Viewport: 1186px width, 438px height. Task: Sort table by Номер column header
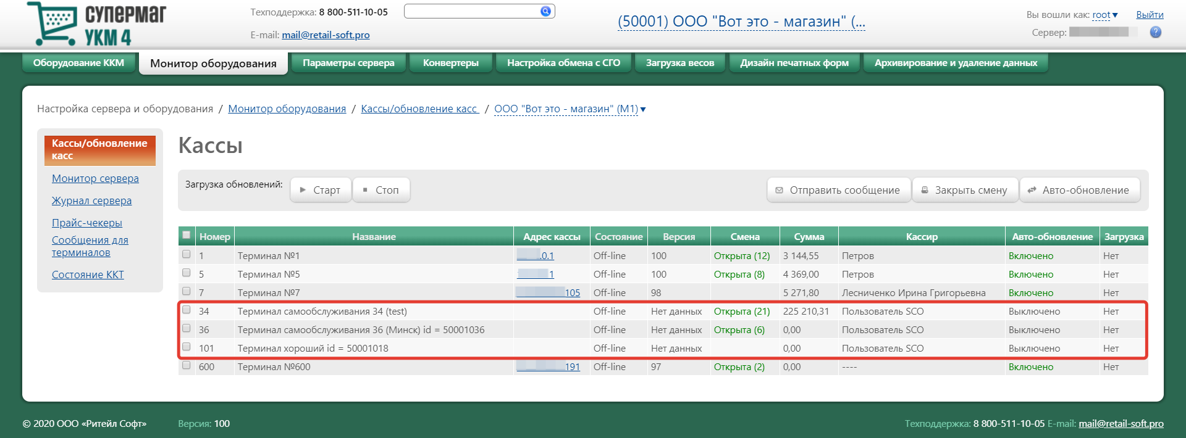tap(214, 236)
